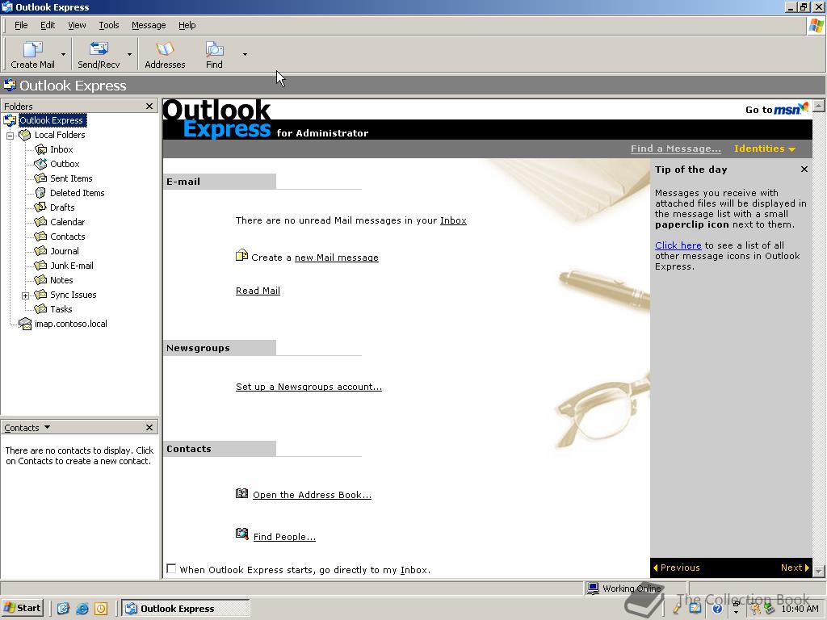The image size is (827, 620).
Task: Click the scroll down arrow of main pane
Action: [x=819, y=571]
